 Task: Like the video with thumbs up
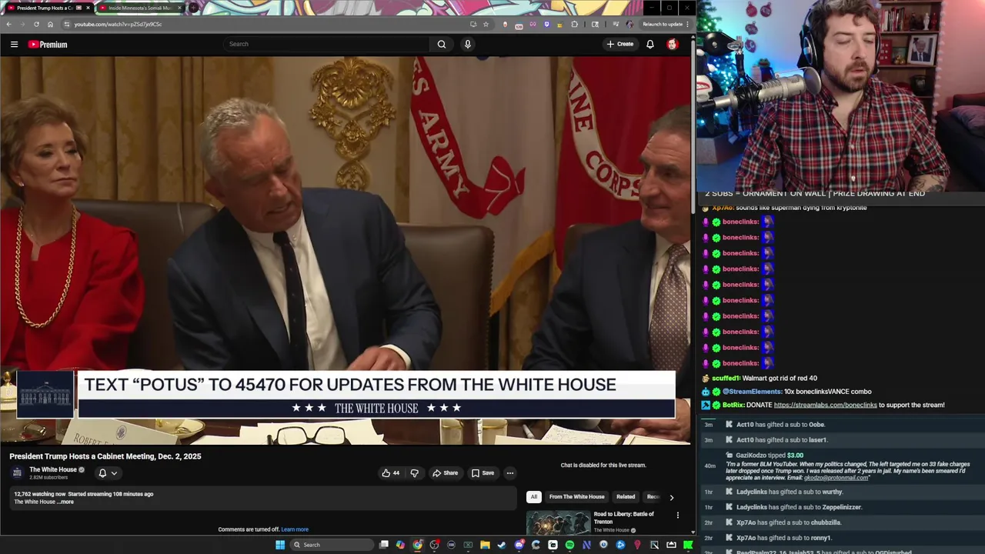point(391,472)
